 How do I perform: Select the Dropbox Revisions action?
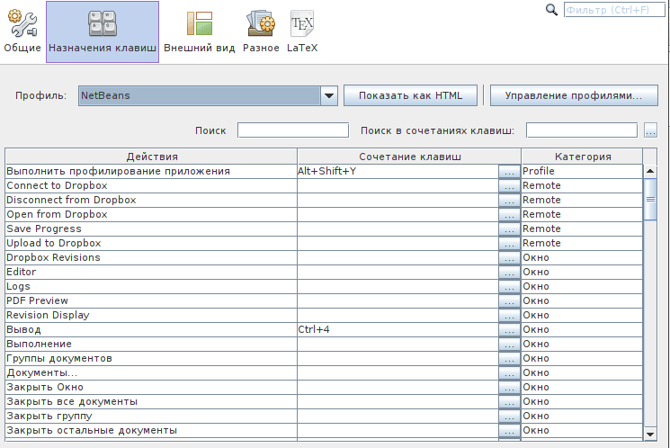tap(151, 257)
